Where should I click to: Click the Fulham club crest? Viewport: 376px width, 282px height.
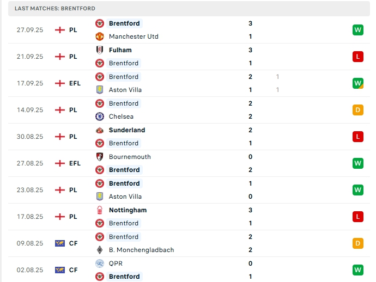(100, 50)
